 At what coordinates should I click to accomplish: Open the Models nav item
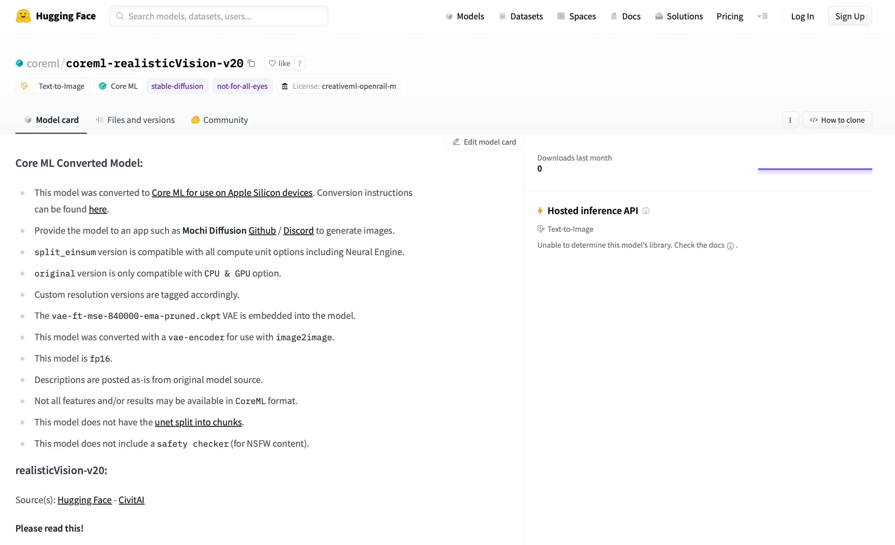465,16
